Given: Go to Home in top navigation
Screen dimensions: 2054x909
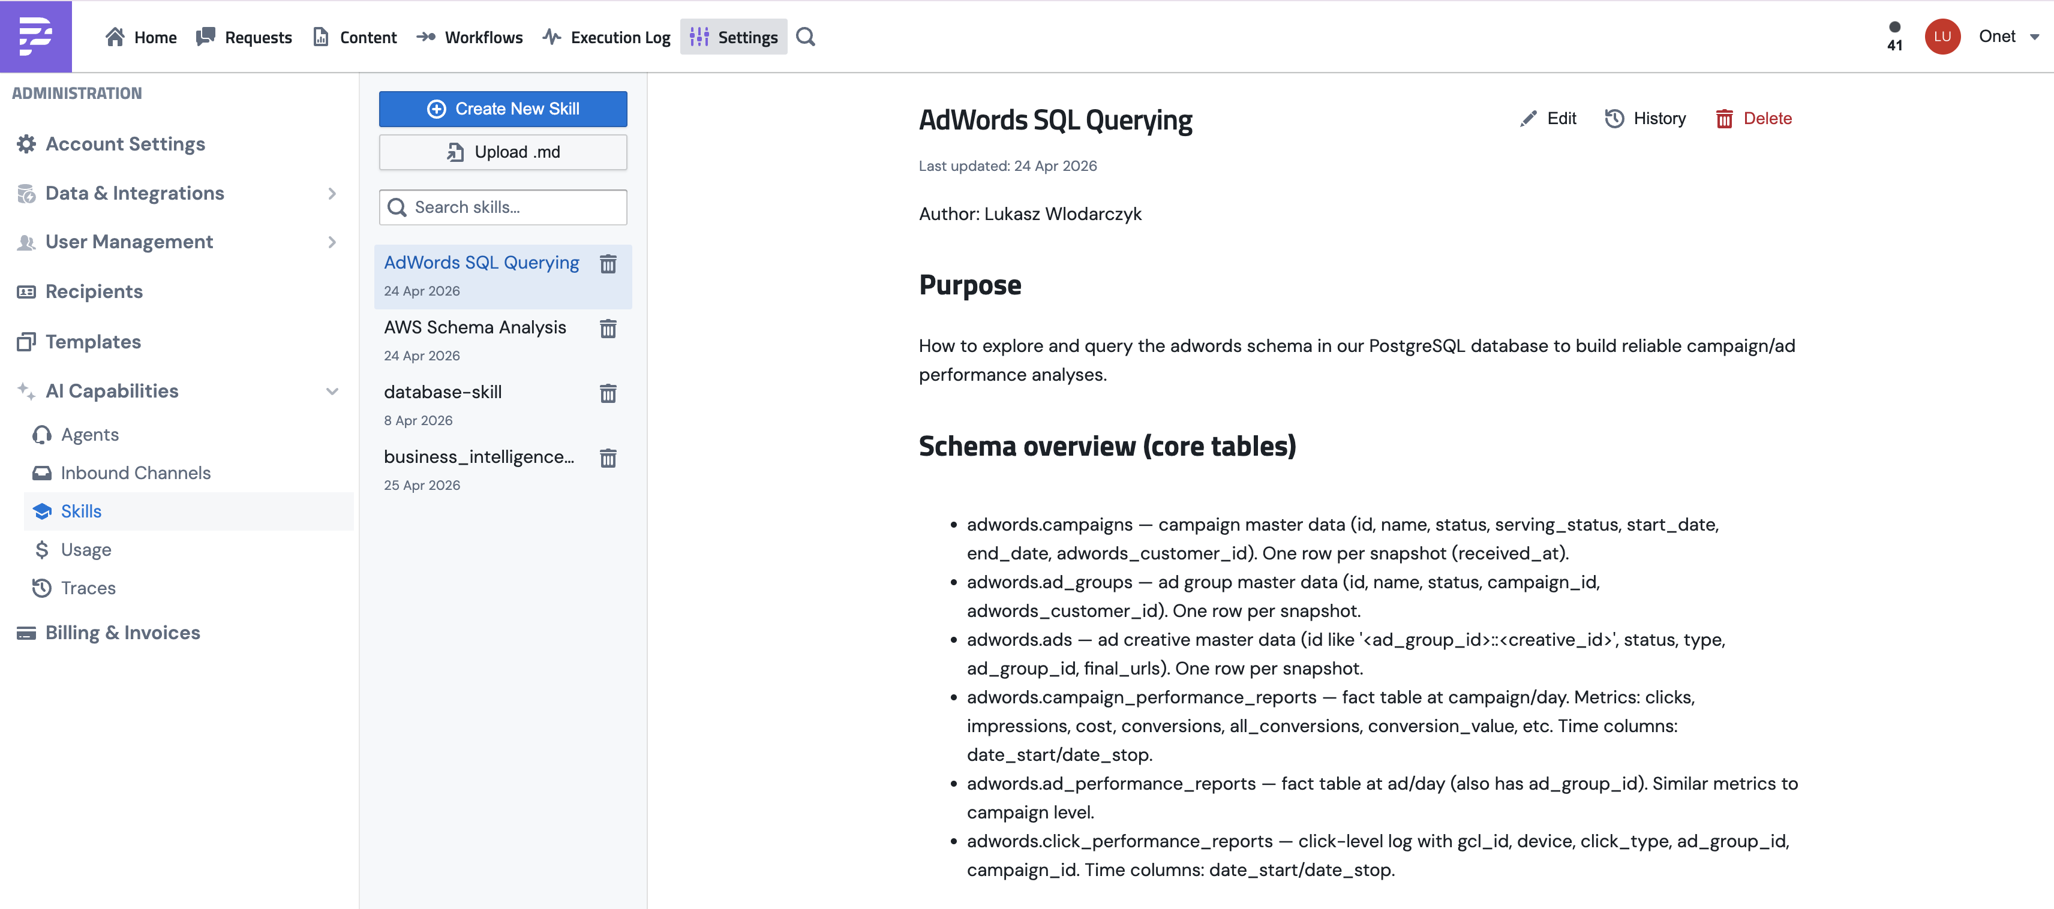Looking at the screenshot, I should tap(141, 37).
